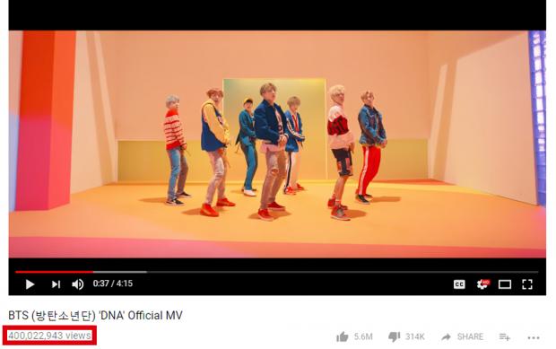
Task: Open SHARE options
Action: coord(470,336)
